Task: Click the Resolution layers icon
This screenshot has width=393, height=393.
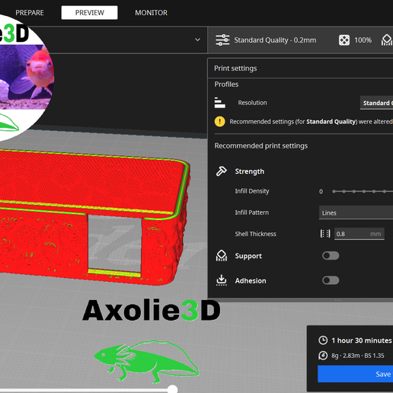Action: pos(219,103)
